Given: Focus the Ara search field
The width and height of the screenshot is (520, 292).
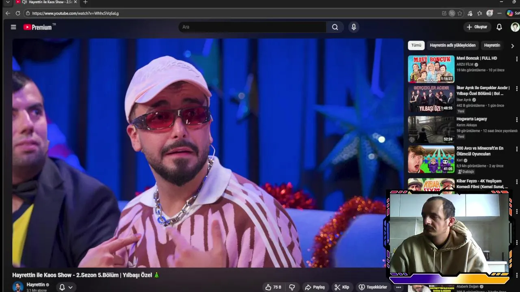Looking at the screenshot, I should (252, 27).
